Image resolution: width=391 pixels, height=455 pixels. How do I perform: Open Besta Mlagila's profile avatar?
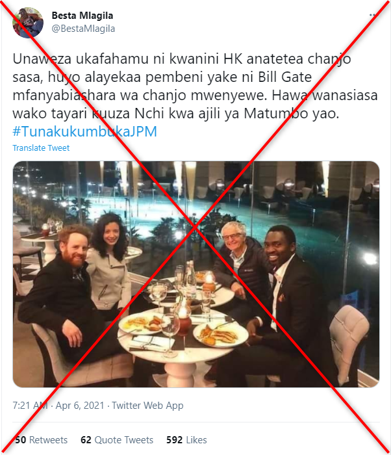[28, 23]
